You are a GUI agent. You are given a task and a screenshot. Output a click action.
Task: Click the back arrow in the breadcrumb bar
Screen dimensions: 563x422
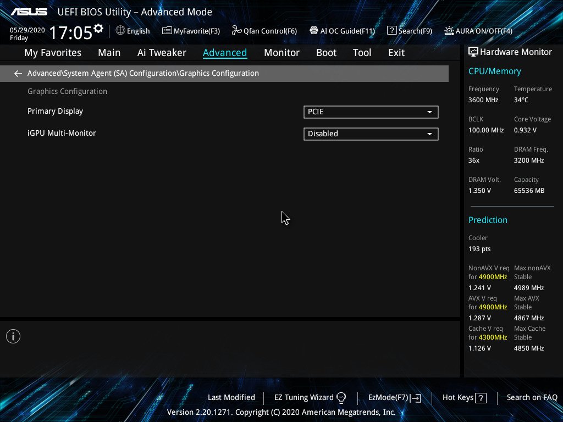click(18, 74)
